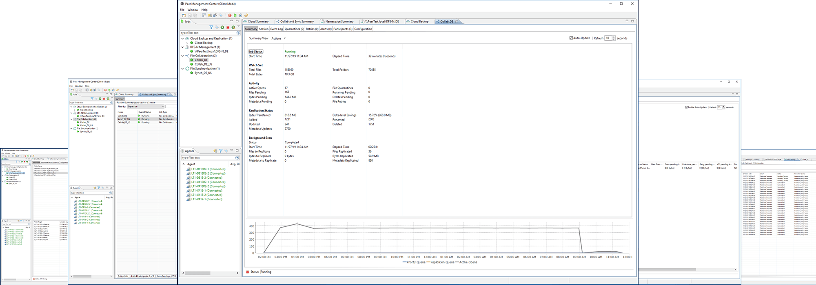Viewport: 816px width, 285px height.
Task: Open the Configuration sub-tab in front window
Action: pos(363,29)
